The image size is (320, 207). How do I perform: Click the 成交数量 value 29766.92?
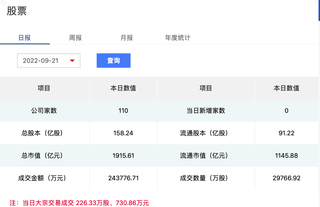point(287,178)
